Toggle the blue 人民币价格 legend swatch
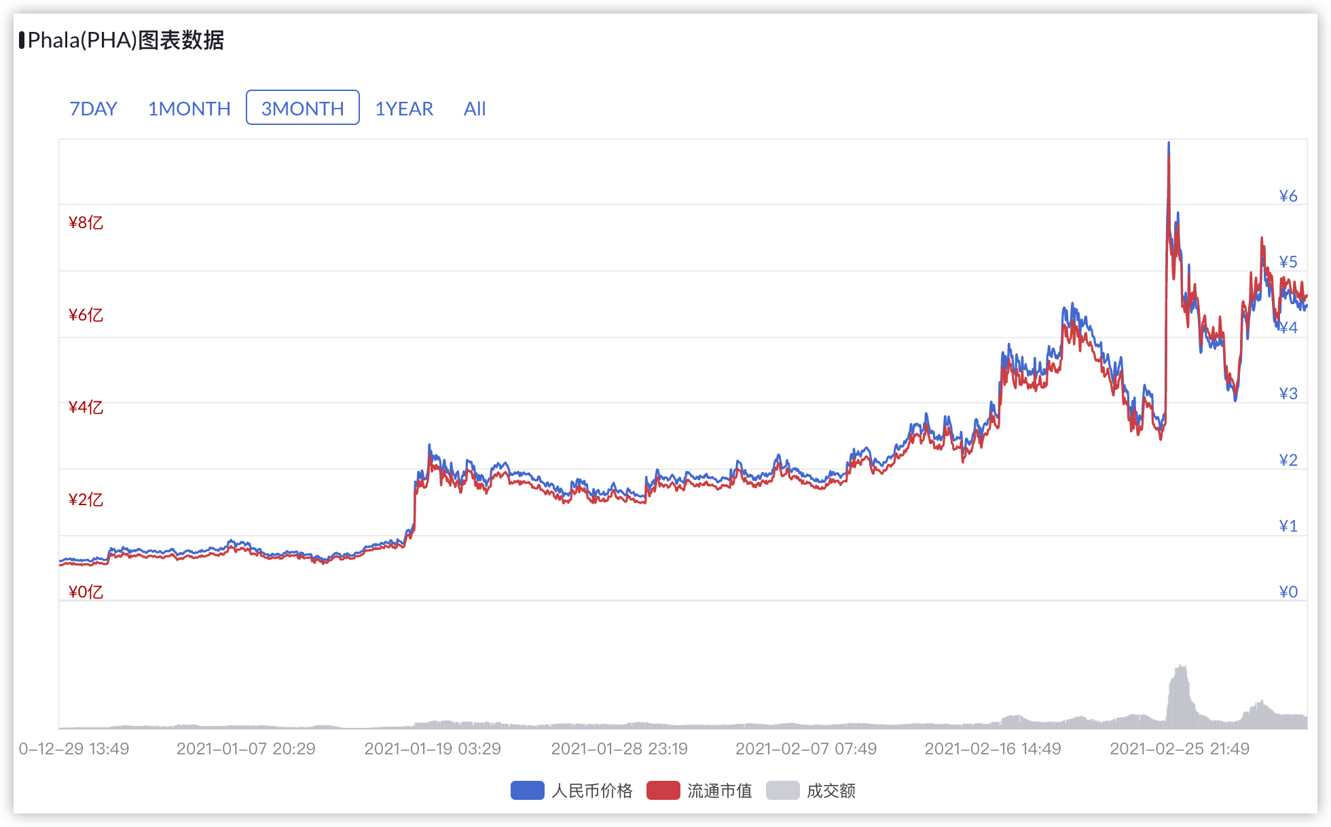Viewport: 1331px width, 827px height. pos(528,790)
